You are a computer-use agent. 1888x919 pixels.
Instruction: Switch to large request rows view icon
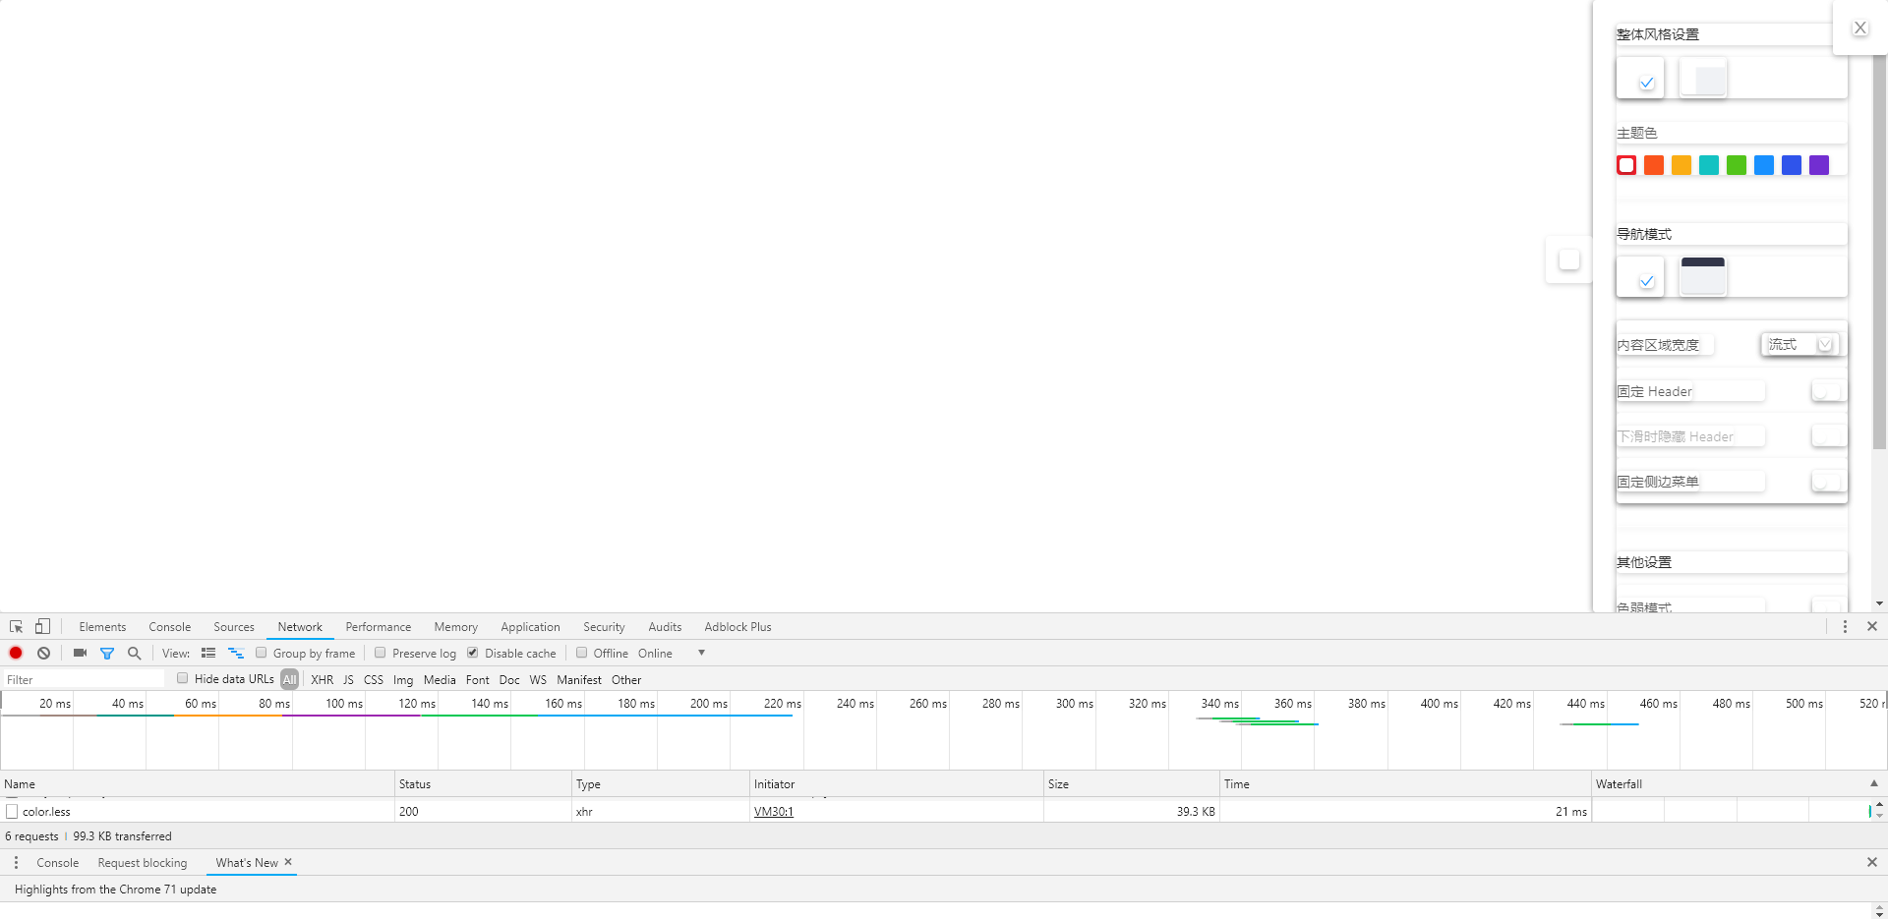[x=208, y=653]
